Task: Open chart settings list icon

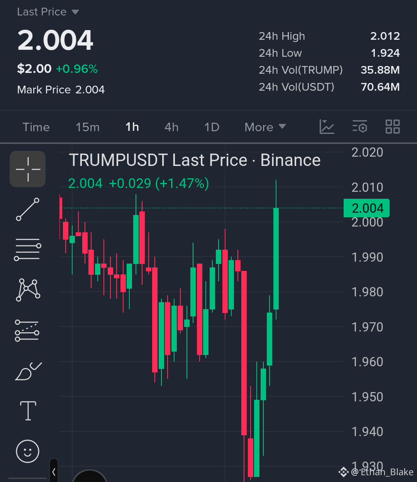Action: coord(359,127)
